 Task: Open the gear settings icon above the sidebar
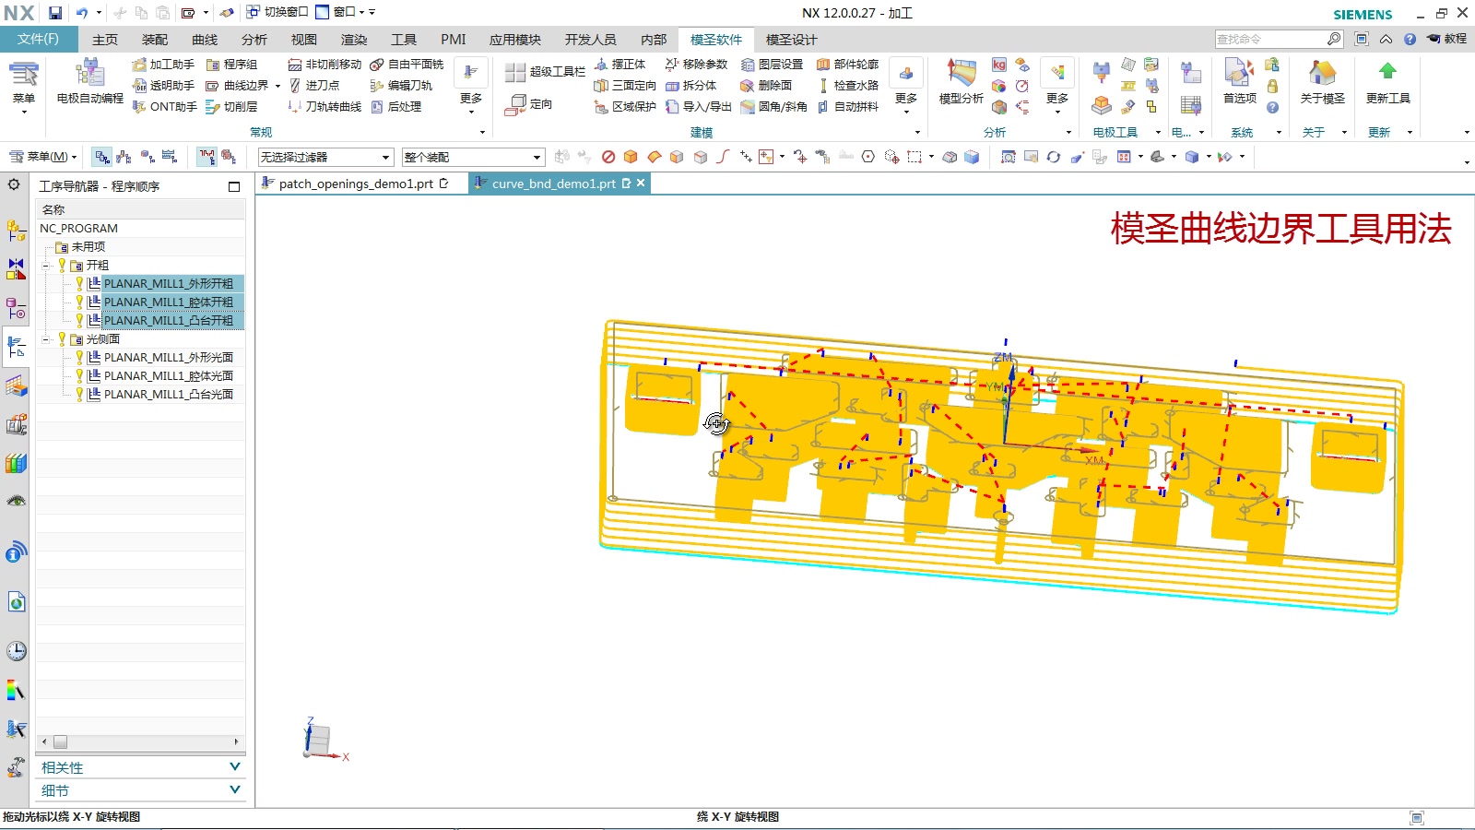(14, 184)
